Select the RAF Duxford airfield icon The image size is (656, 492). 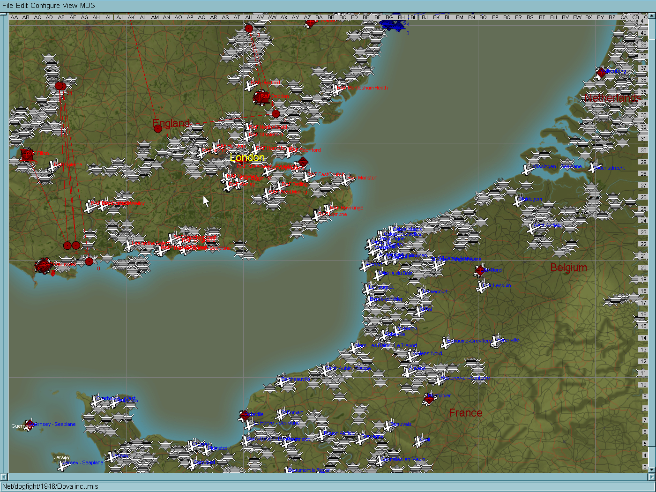[x=250, y=86]
